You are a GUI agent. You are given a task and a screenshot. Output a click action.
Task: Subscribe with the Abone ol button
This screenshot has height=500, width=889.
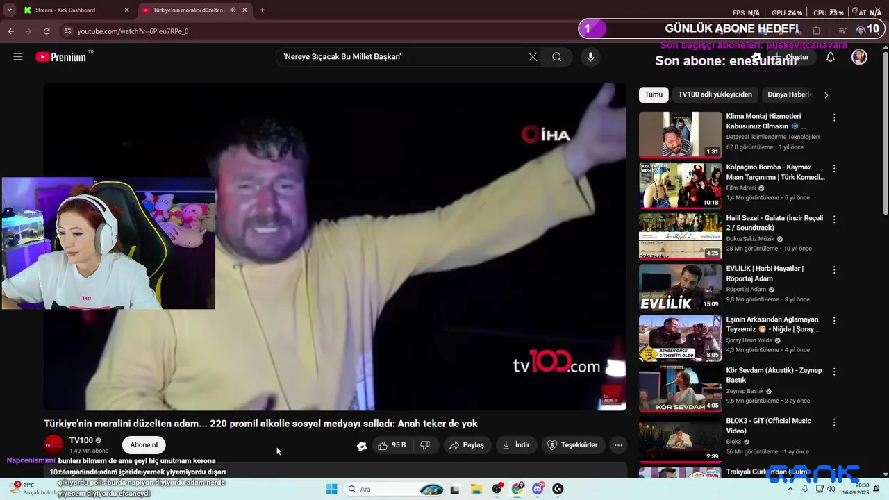click(x=144, y=445)
